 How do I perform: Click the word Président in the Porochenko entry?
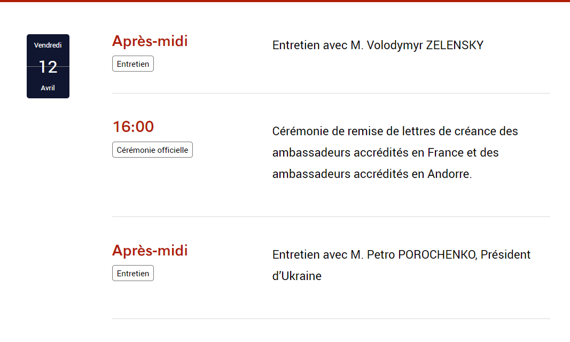(505, 255)
